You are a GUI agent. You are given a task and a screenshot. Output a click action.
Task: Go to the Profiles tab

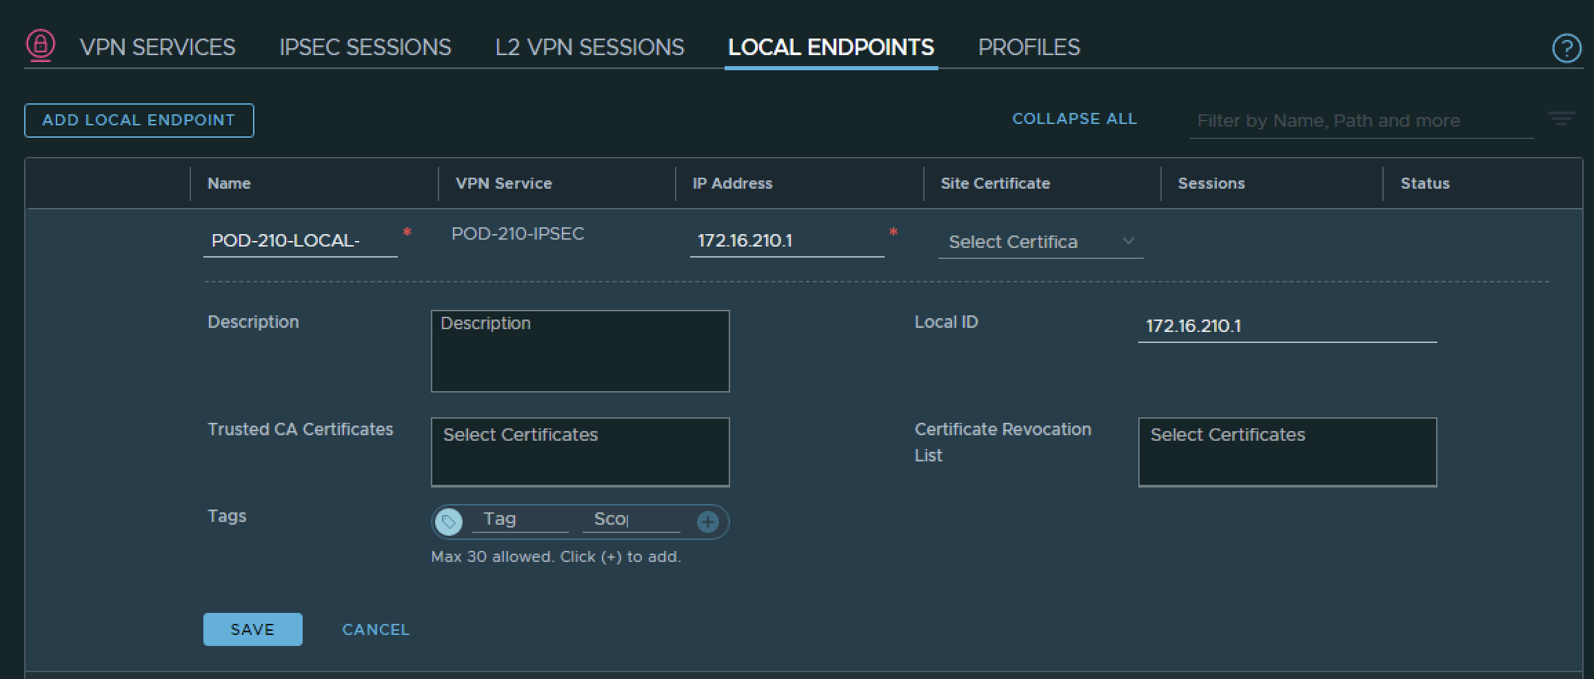click(x=1029, y=47)
